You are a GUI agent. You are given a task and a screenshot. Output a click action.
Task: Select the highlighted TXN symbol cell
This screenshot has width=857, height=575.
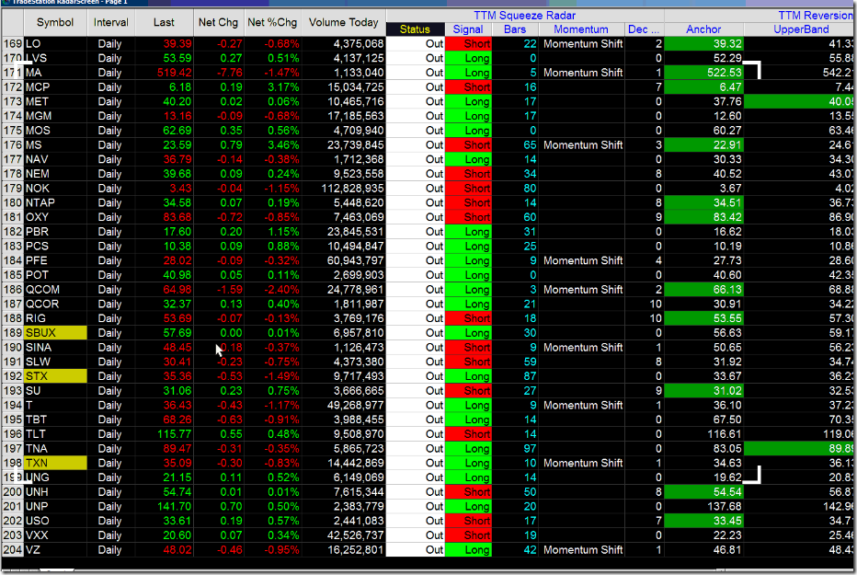55,463
